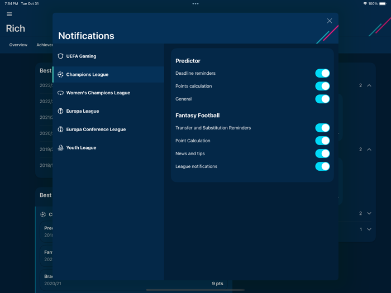
Task: Select Europa Conference League category
Action: (108, 129)
